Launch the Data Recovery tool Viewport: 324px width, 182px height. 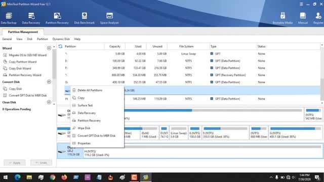coord(31,18)
